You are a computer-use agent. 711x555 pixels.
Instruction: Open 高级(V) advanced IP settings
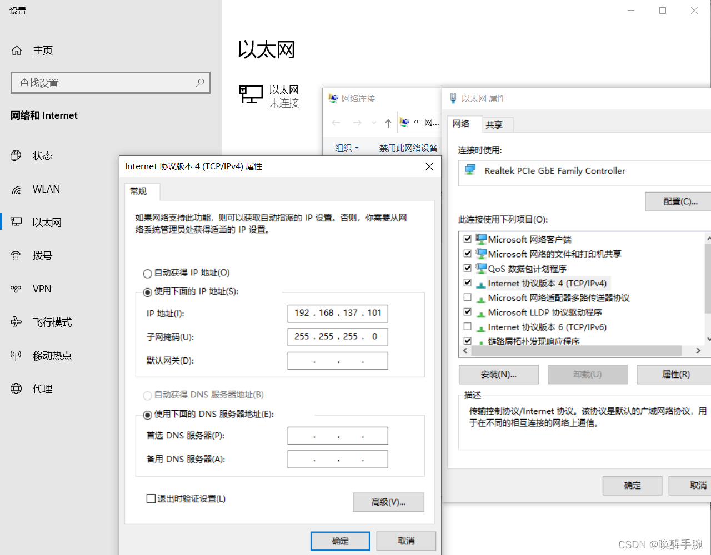388,502
